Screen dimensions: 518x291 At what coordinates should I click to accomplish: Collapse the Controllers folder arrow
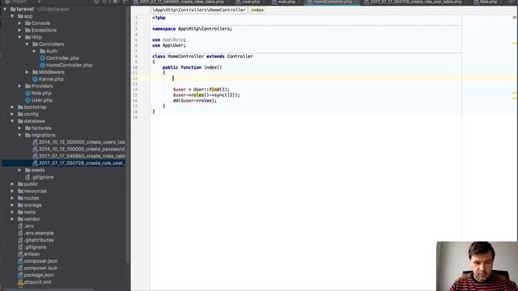tap(27, 44)
